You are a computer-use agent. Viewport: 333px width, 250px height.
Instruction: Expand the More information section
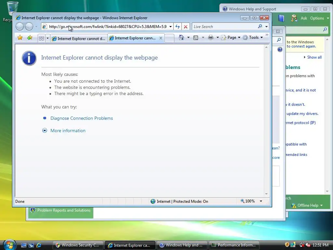[x=68, y=131]
